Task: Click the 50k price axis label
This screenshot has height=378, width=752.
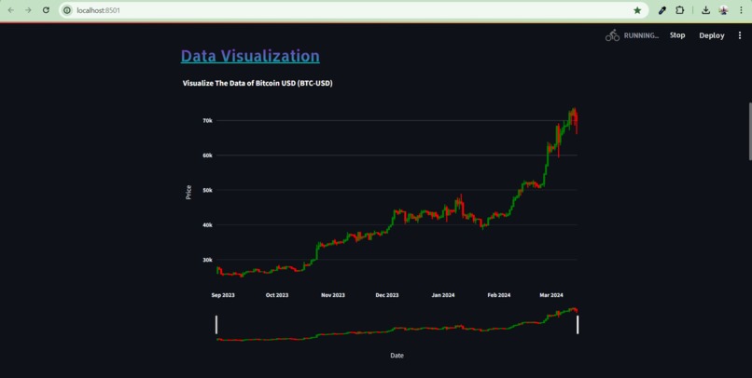Action: click(208, 191)
